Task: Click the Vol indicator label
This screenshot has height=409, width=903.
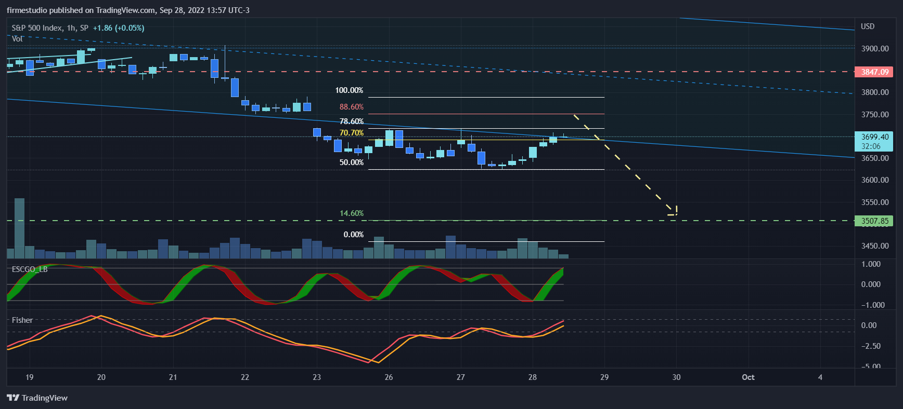Action: click(x=17, y=39)
